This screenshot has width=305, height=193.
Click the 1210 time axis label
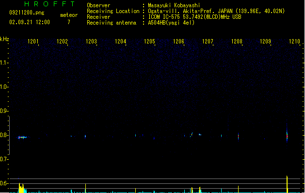pyautogui.click(x=295, y=41)
